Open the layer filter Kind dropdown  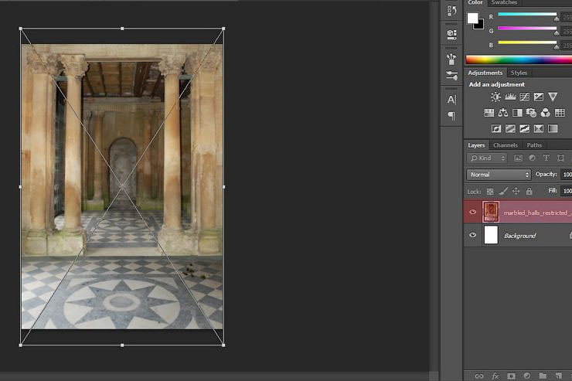(487, 158)
